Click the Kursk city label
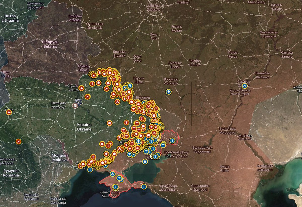This screenshot has width=302, height=207. pos(139,80)
